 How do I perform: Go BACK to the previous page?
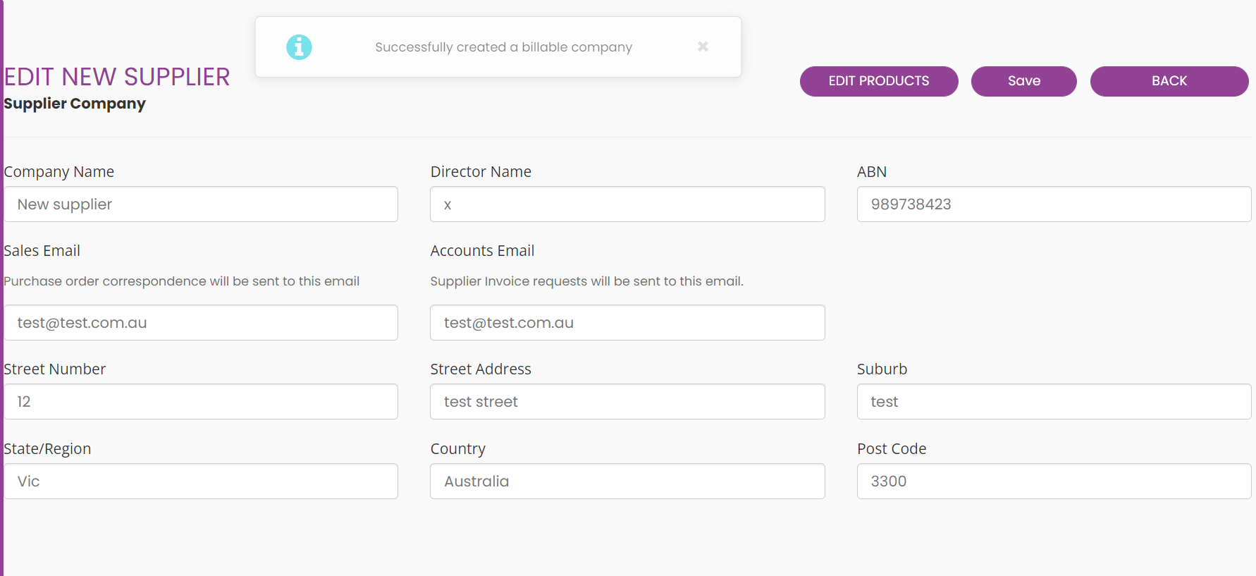click(x=1169, y=81)
